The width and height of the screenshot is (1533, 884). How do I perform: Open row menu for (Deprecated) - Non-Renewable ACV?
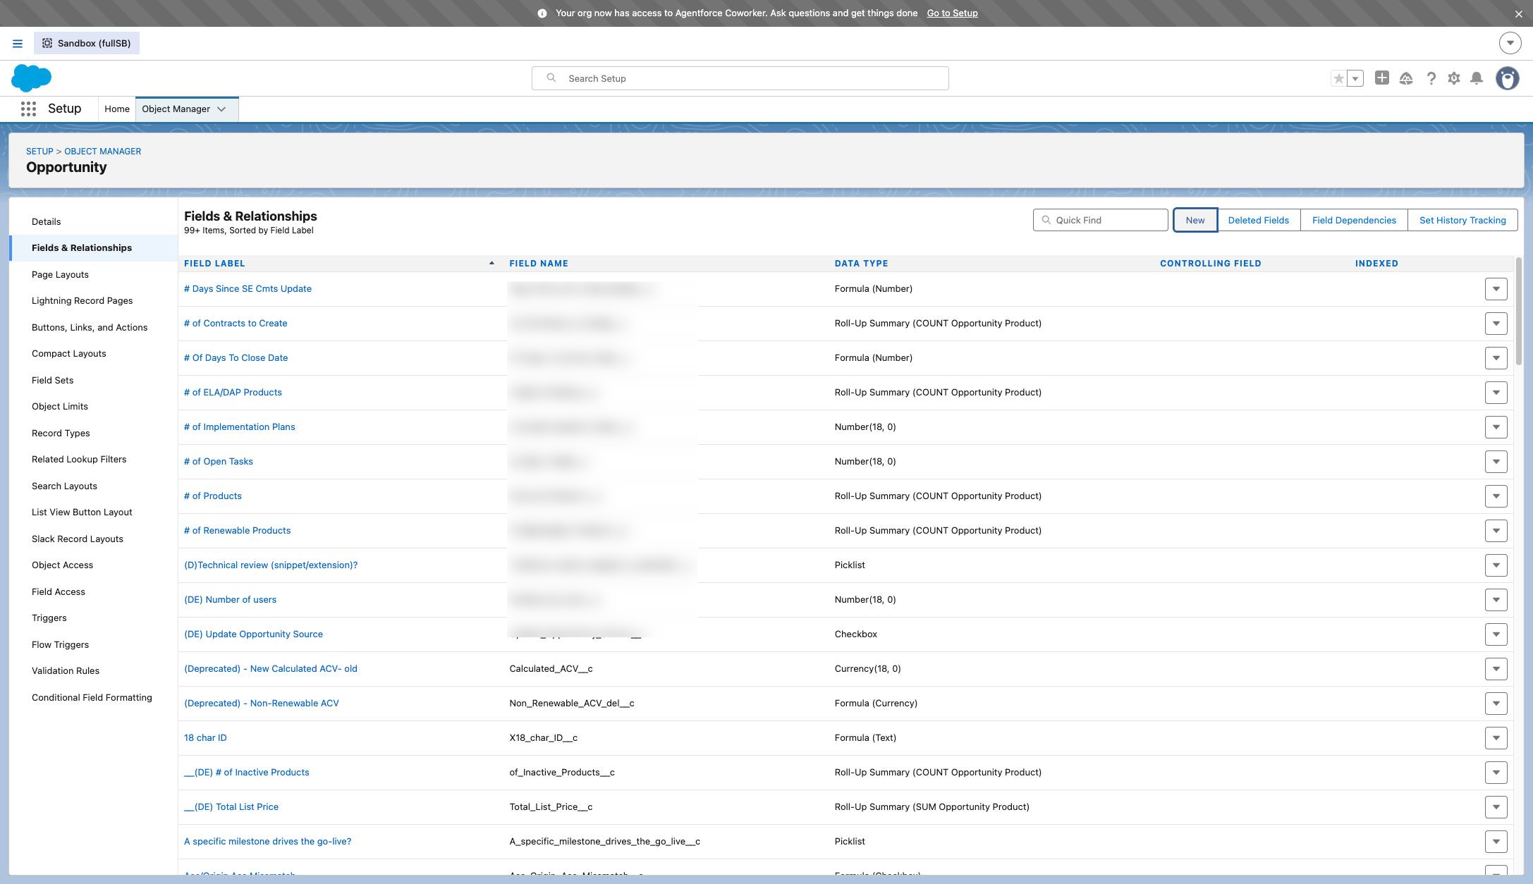point(1496,704)
